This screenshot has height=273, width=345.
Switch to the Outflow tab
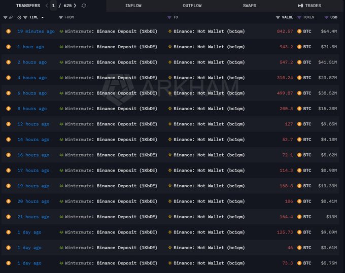pos(192,6)
